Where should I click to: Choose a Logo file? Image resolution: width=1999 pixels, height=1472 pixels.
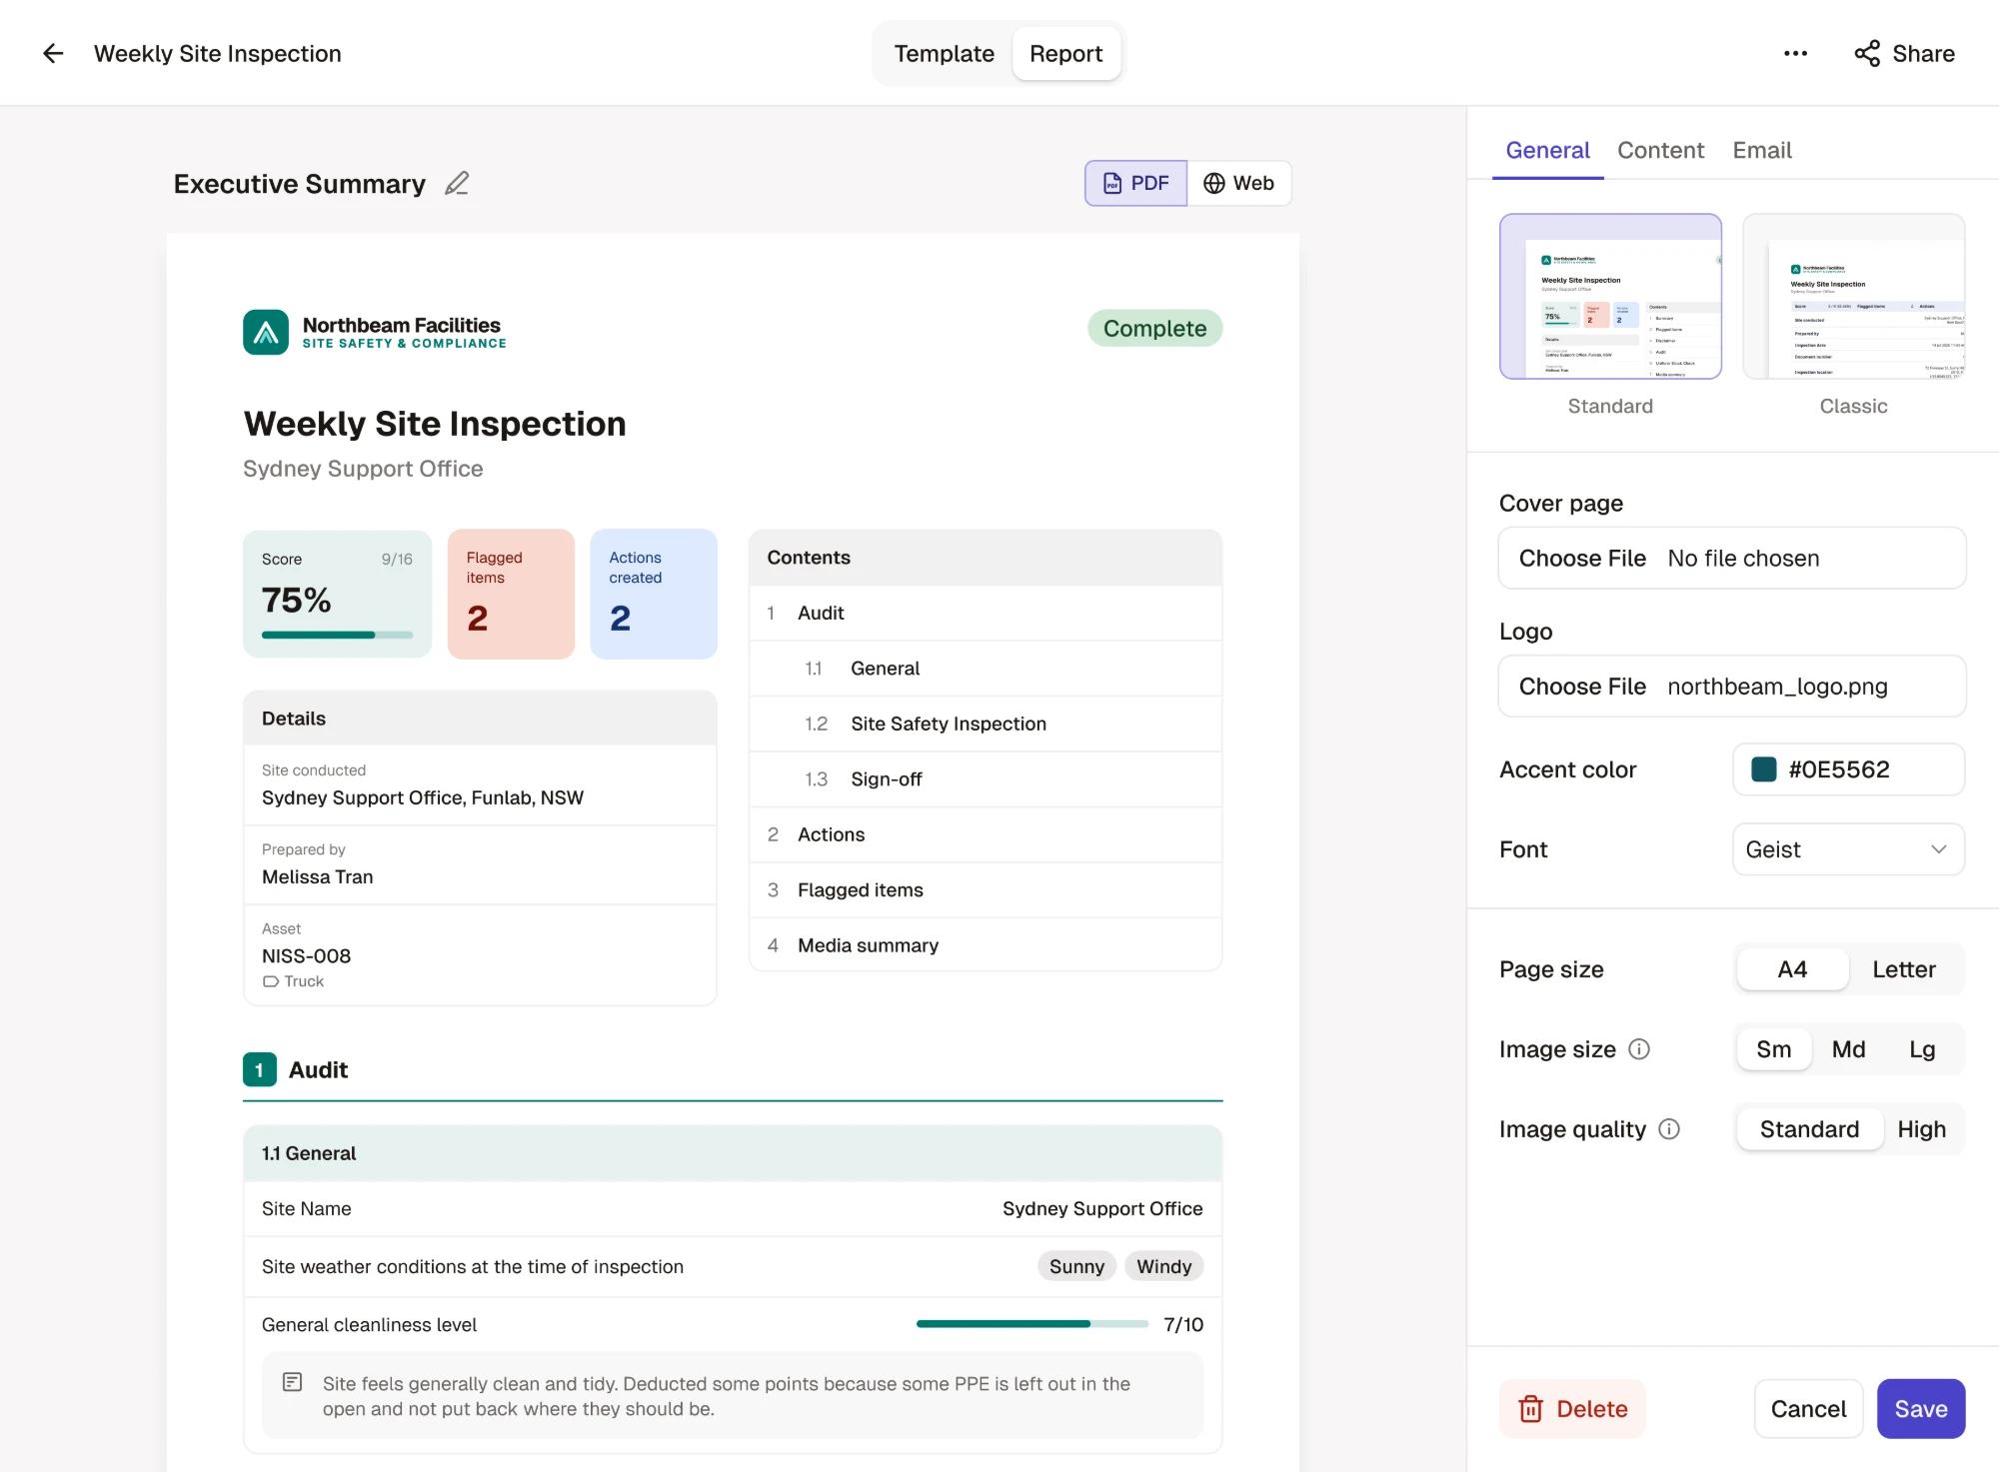(x=1732, y=686)
